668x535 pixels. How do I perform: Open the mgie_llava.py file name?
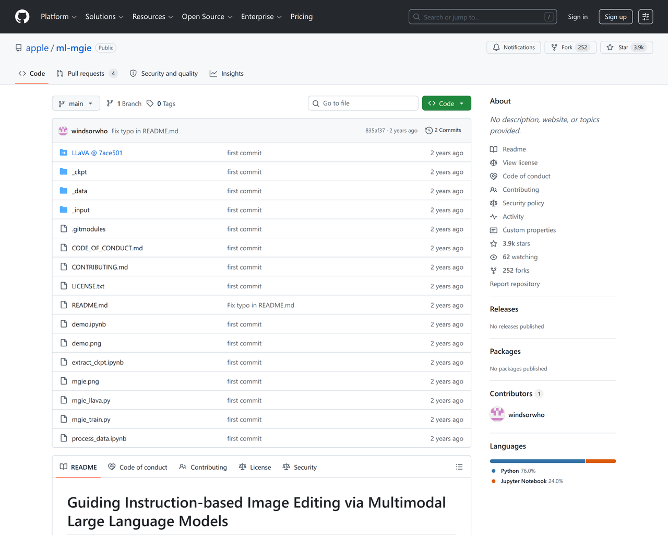91,401
